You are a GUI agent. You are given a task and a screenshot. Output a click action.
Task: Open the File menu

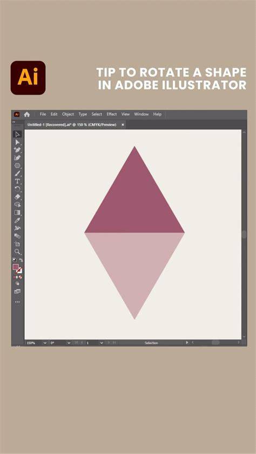click(x=43, y=114)
